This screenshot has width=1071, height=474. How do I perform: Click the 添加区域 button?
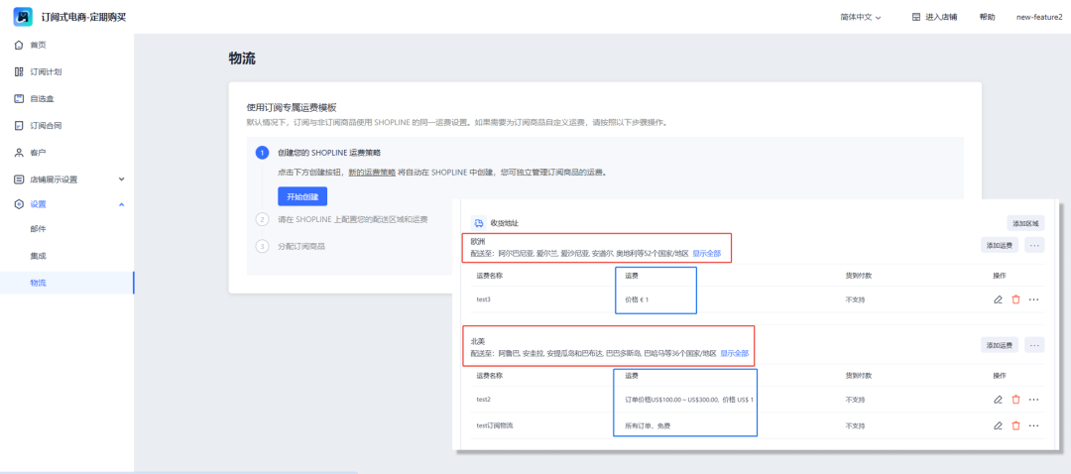pos(1025,223)
